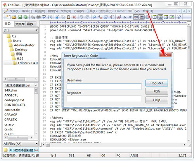Click the editor vertical scrollbar thumb
Screen dimensions: 194x161
[x=189, y=48]
